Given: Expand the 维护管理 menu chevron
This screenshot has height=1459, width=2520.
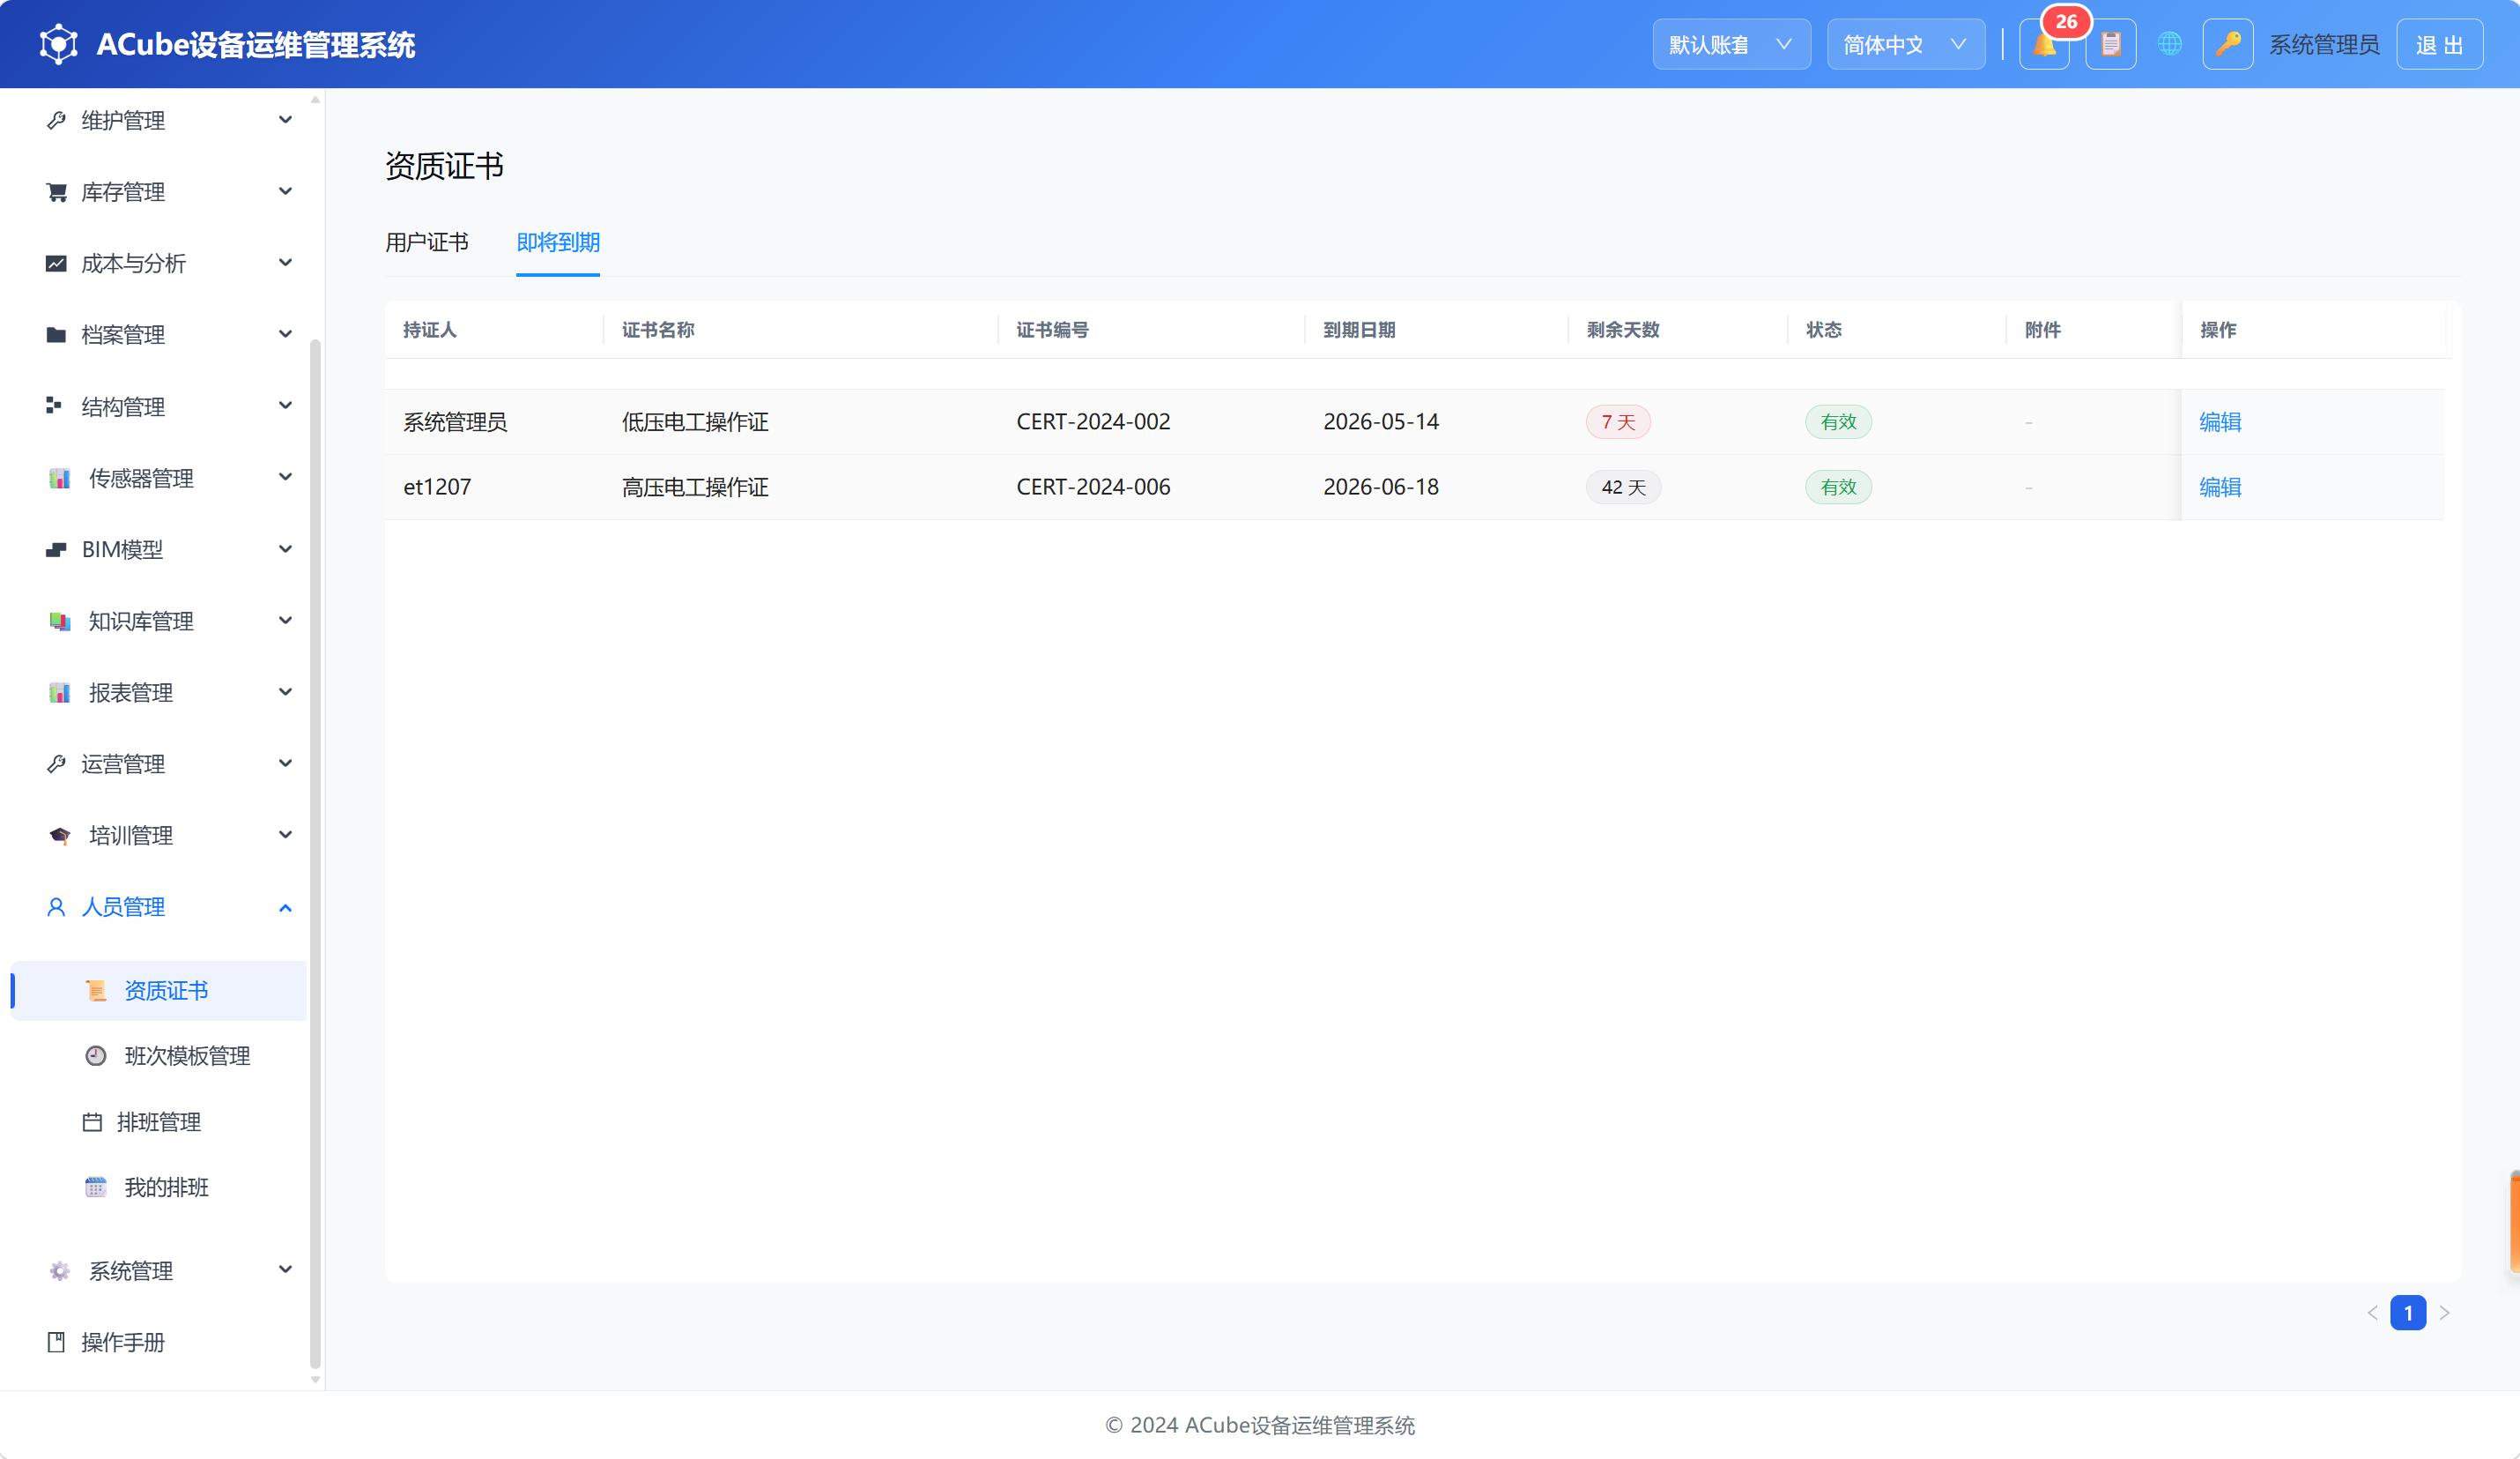Looking at the screenshot, I should pyautogui.click(x=285, y=120).
